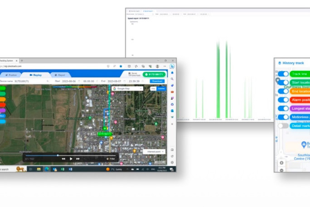This screenshot has height=207, width=310.
Task: Toggle the Track line switch off
Action: tap(283, 74)
